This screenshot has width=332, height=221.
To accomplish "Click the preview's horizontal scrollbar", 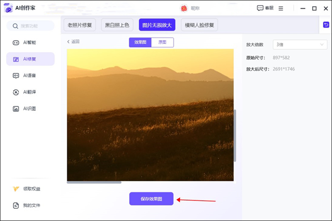I will coord(94,182).
